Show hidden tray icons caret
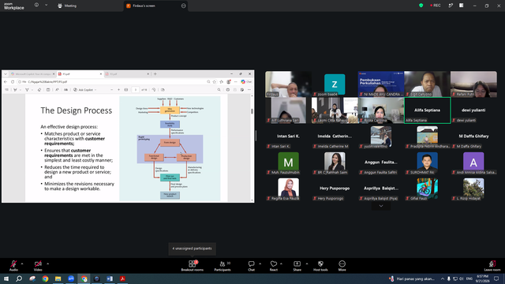This screenshot has height=284, width=505. pos(443,278)
